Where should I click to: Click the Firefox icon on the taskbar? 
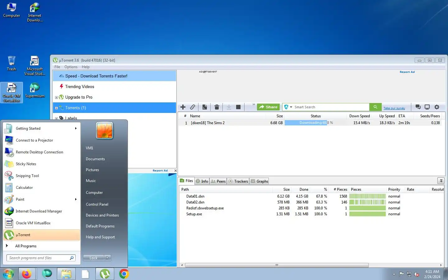point(27,274)
